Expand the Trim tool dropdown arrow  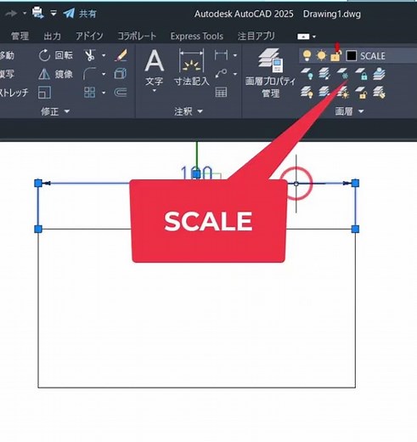tap(104, 55)
